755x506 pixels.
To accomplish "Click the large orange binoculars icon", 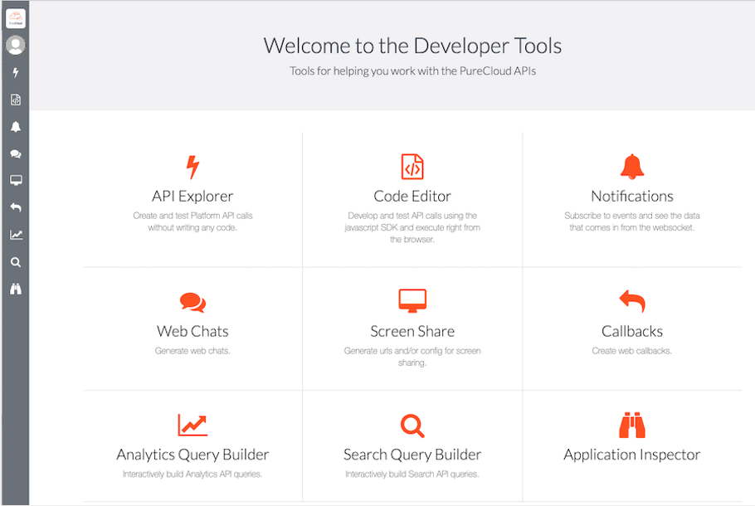I will coord(631,425).
